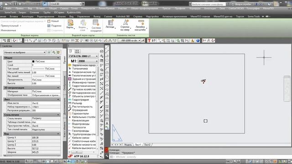Image resolution: width=292 pixels, height=164 pixels.
Task: Click the red T text toolbar icon
Action: 149,41
